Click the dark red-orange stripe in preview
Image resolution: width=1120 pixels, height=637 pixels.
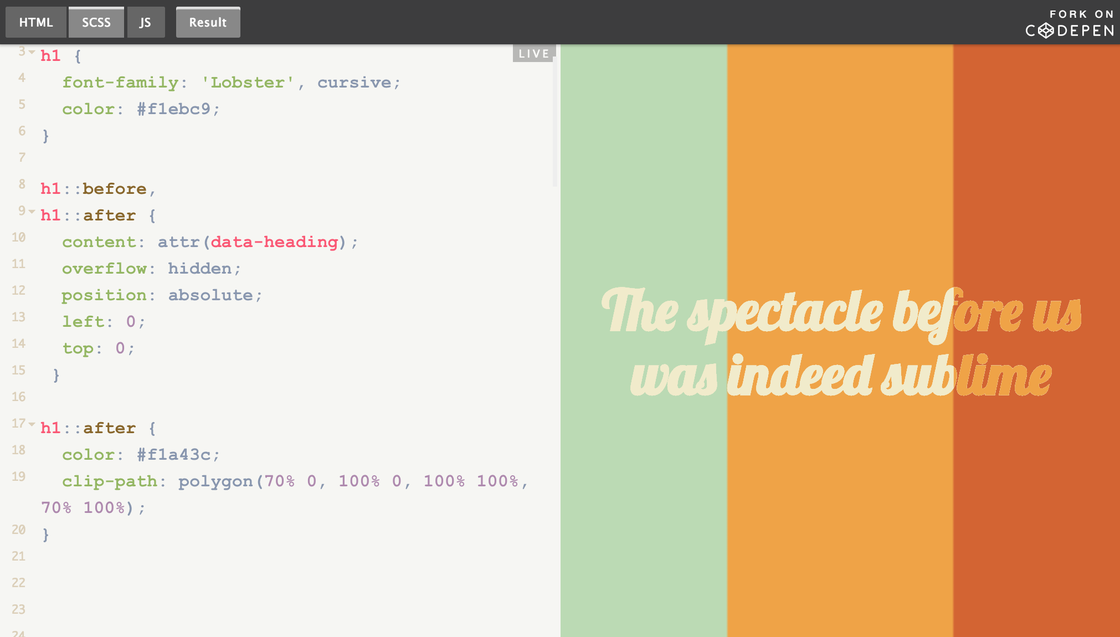[1036, 166]
